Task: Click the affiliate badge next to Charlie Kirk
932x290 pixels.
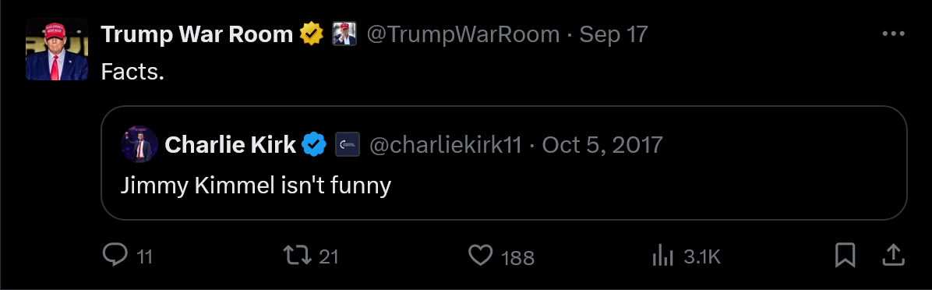Action: 347,144
